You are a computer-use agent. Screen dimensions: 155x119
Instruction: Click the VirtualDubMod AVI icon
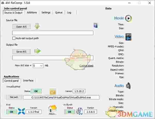point(53,91)
